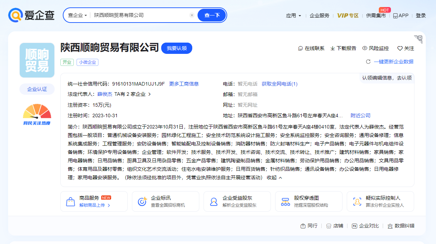
Task: Click 附近公司 link
Action: pyautogui.click(x=361, y=115)
